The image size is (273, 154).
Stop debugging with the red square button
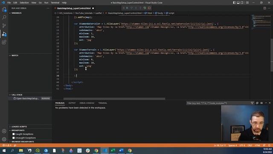tap(149, 8)
